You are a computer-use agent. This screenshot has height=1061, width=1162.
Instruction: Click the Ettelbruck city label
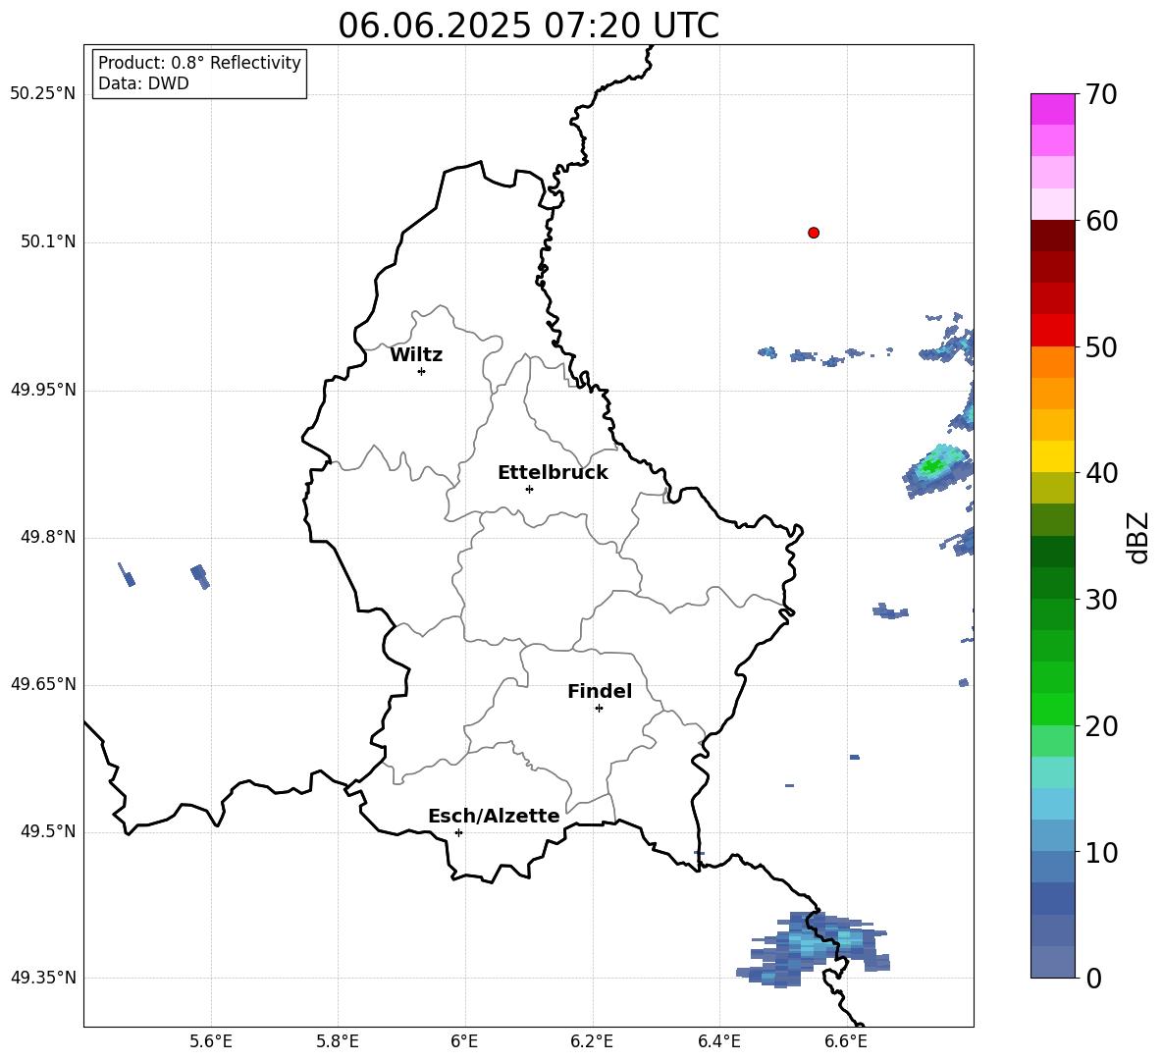[553, 473]
